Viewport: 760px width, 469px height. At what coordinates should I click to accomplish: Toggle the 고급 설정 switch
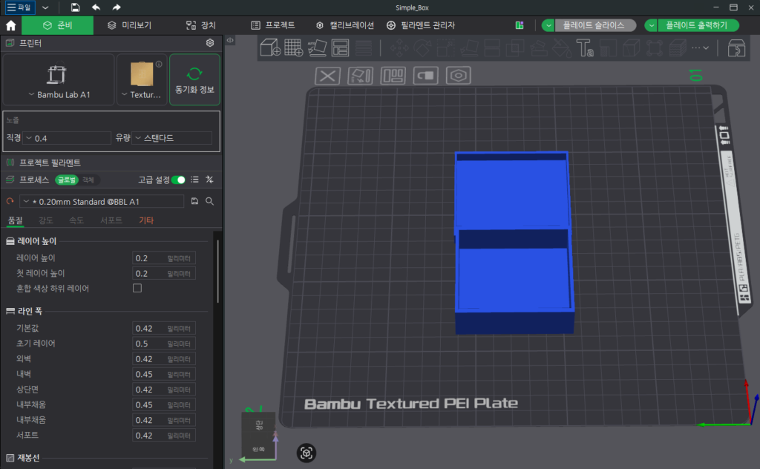178,180
